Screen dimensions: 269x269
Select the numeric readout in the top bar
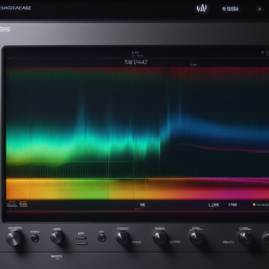point(231,9)
